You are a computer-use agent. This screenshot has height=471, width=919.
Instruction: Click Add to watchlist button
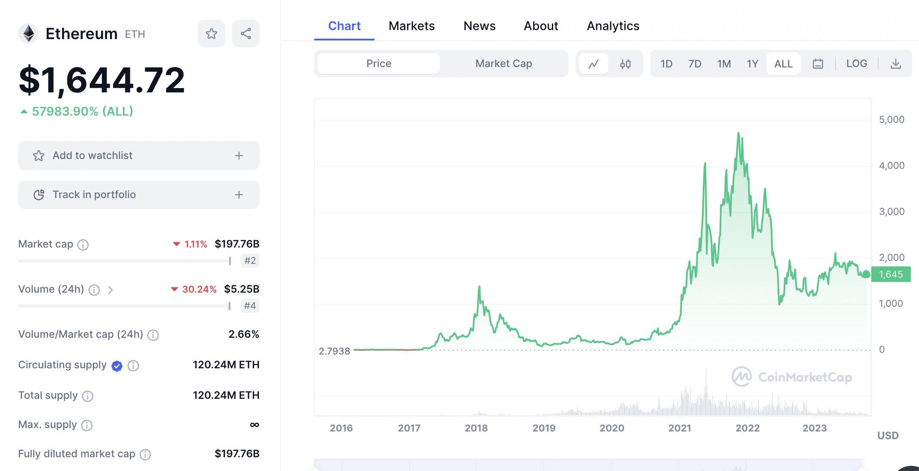pos(139,155)
